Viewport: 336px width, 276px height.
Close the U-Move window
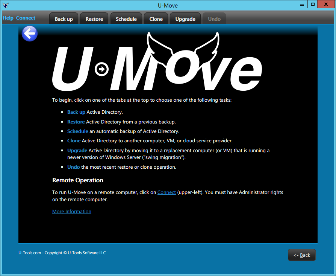326,4
